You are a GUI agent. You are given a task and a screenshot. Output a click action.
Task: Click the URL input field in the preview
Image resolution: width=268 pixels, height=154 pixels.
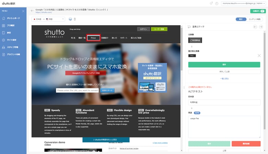(77, 91)
